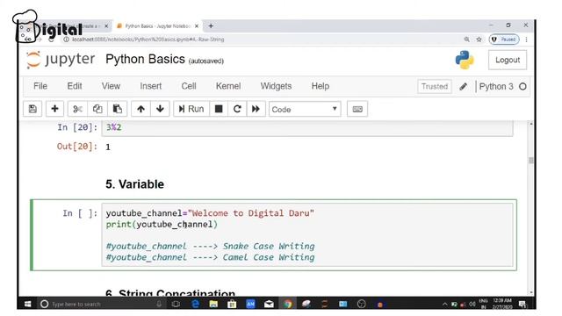Click the Chrome icon in the taskbar

point(287,304)
